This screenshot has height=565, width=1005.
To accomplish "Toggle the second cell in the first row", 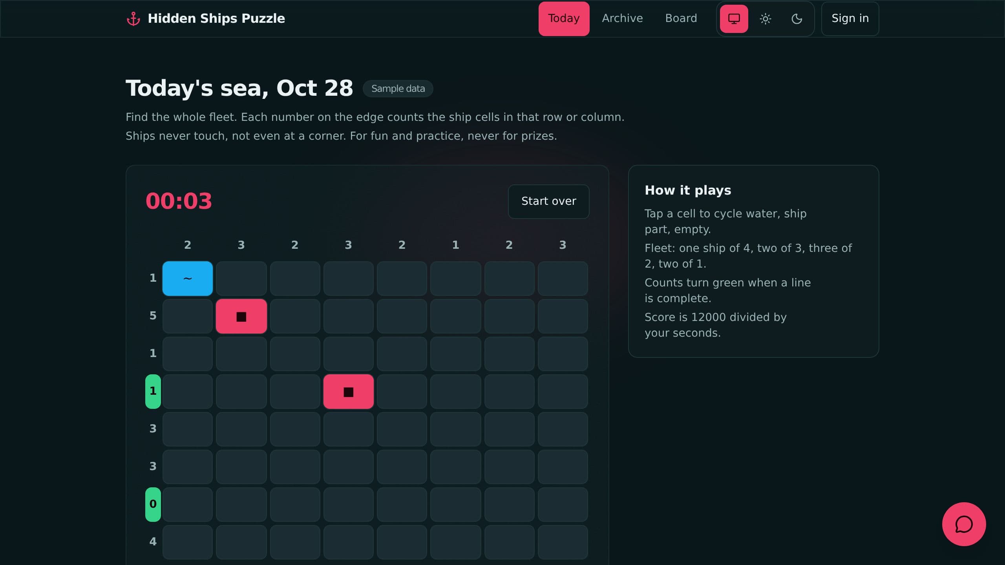I will click(241, 278).
